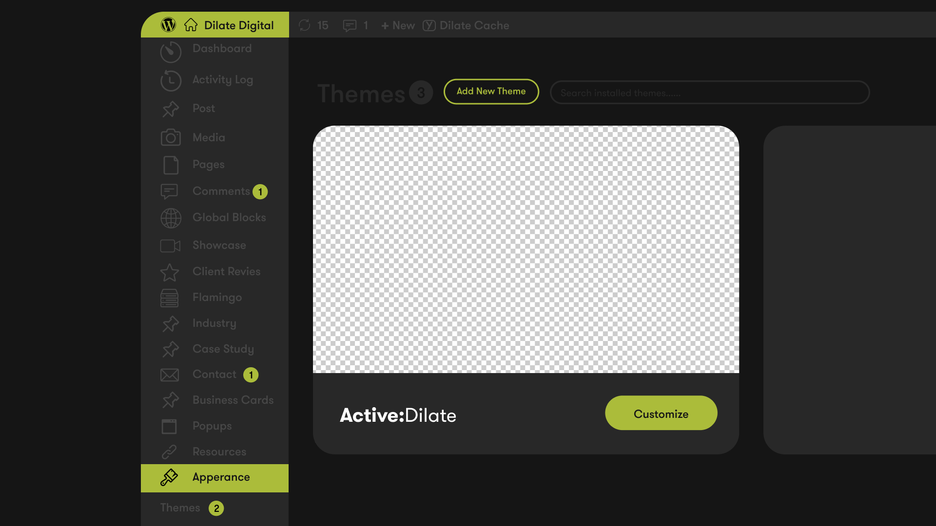Click the active Dilate theme thumbnail

(x=526, y=249)
